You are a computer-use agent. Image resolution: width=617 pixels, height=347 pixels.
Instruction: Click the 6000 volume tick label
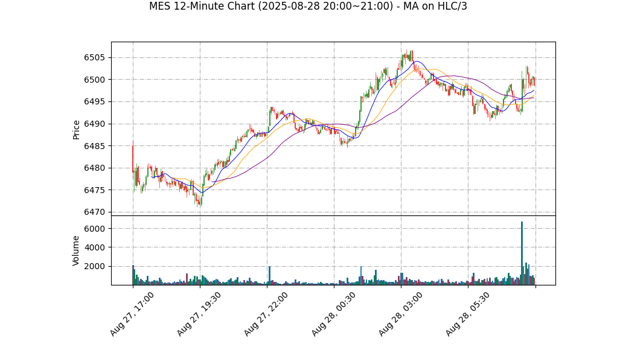94,229
